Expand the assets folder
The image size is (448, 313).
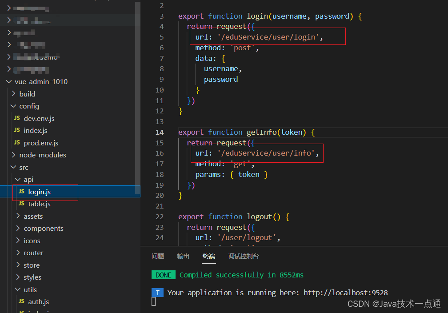[18, 216]
